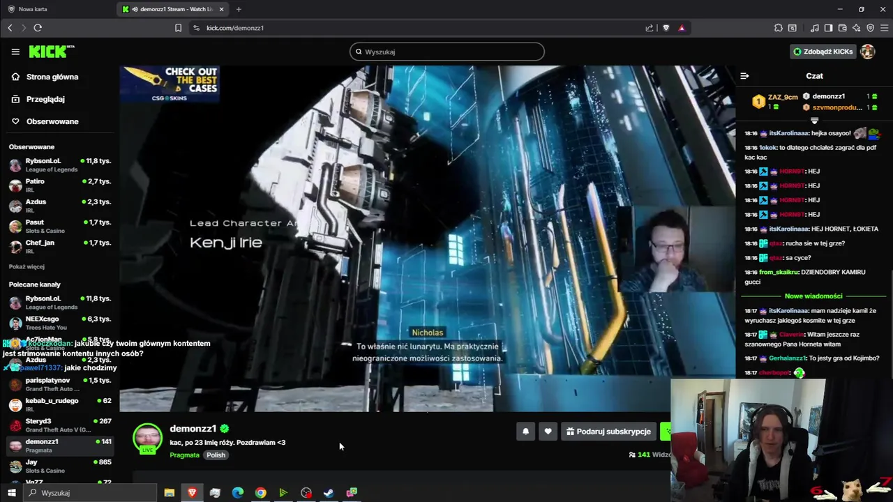
Task: Click bookmark icon in address bar
Action: (178, 28)
